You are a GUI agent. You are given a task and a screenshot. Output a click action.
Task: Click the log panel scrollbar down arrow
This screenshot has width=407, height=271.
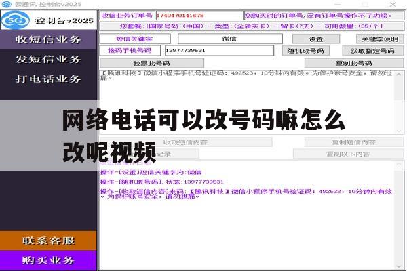click(x=399, y=266)
